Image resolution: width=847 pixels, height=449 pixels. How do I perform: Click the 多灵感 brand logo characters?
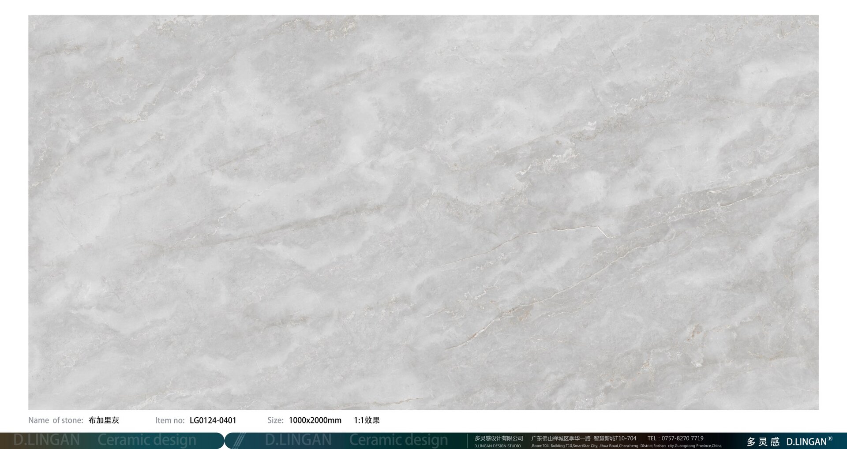pos(763,442)
